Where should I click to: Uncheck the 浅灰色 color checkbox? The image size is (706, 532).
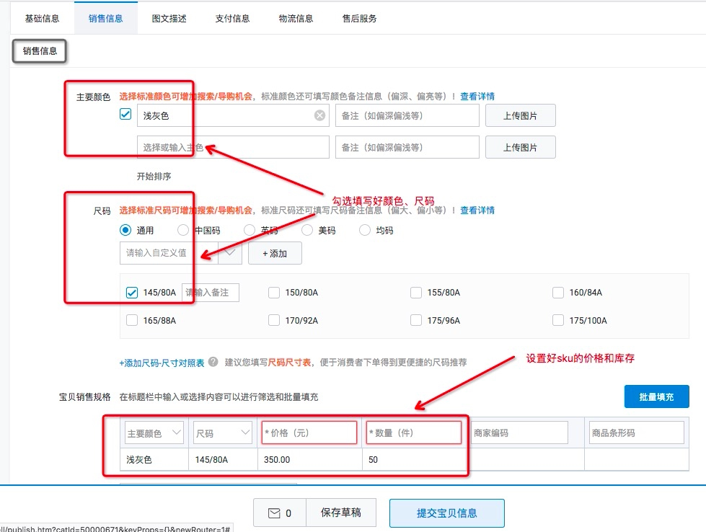point(125,115)
